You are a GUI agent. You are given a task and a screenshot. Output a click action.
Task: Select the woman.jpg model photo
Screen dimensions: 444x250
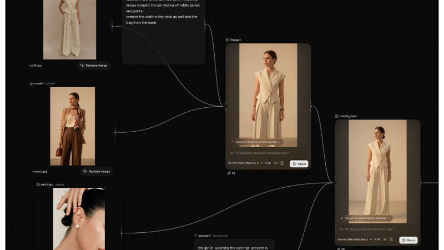click(x=73, y=127)
